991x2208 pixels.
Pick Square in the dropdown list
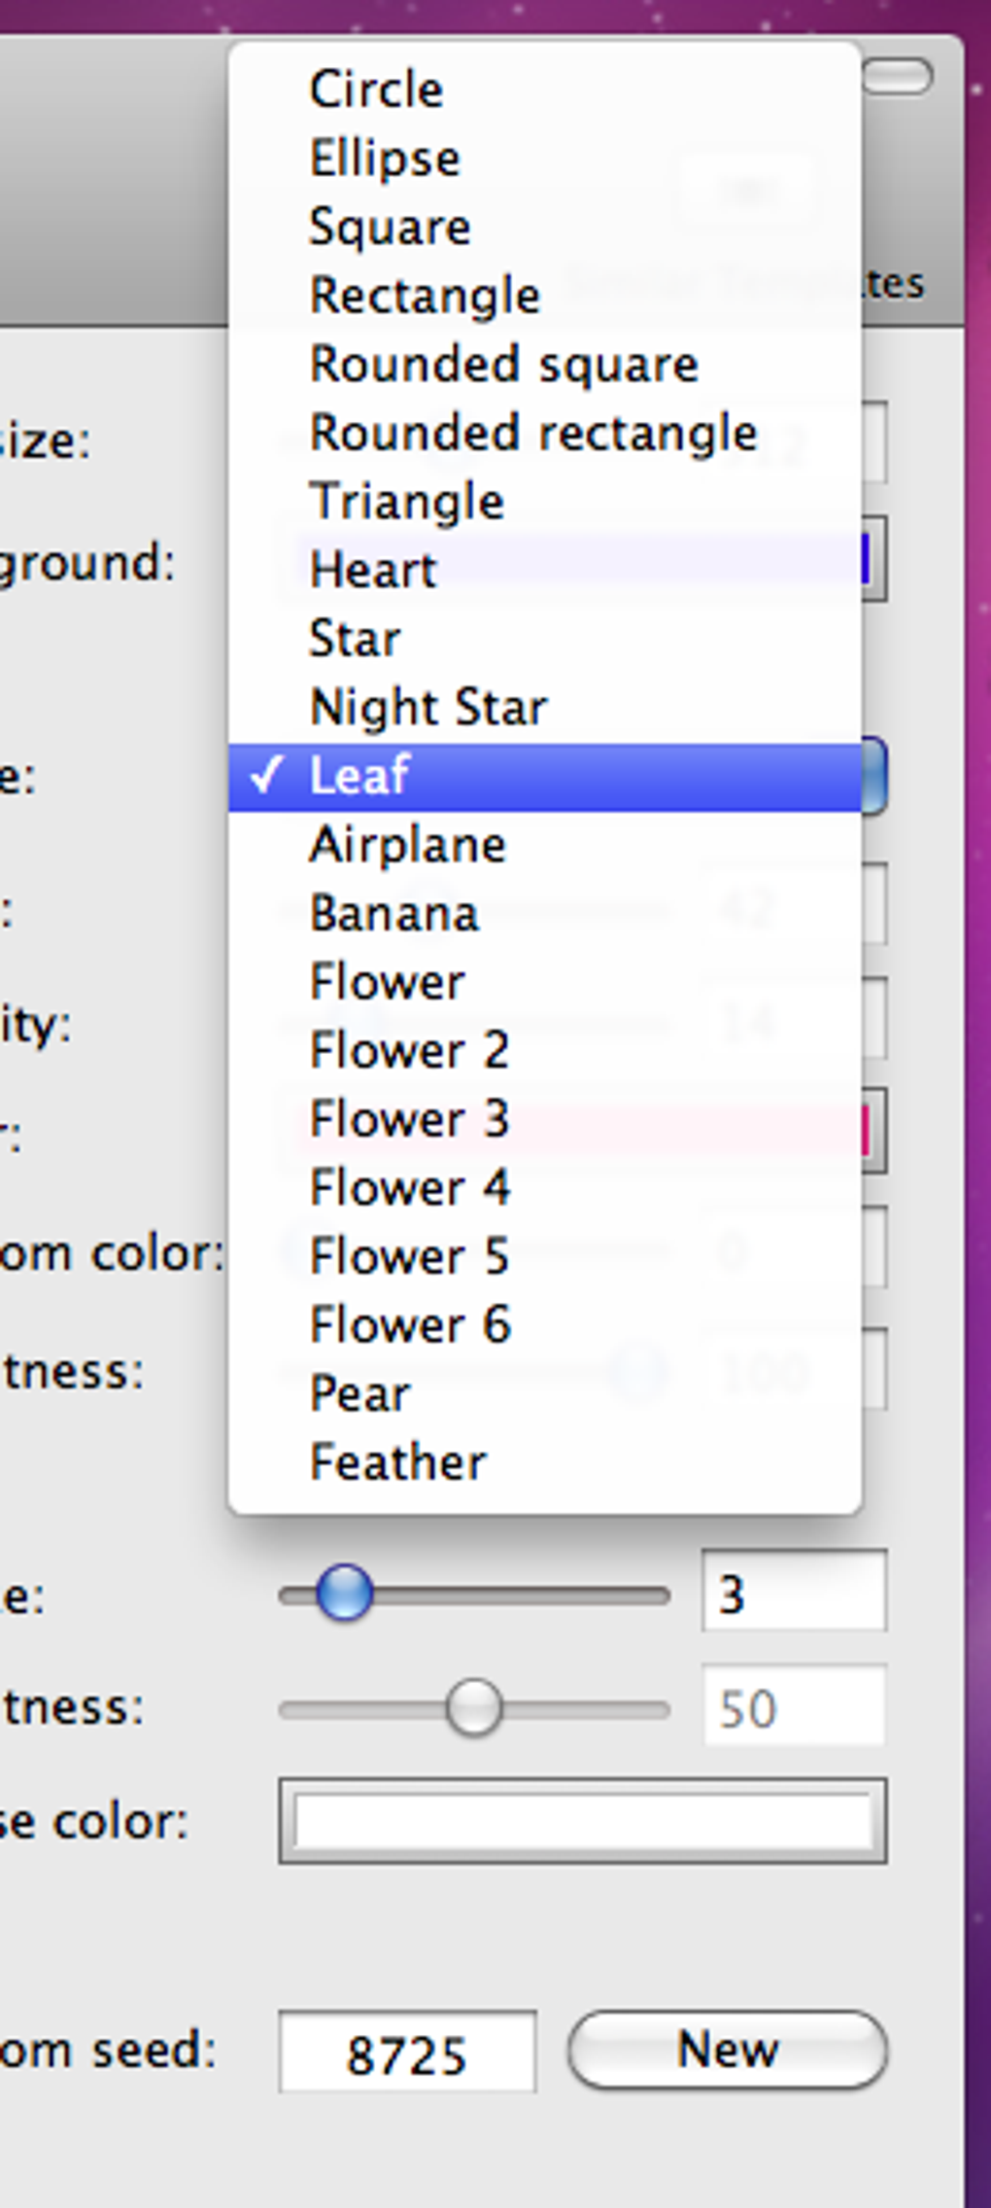point(390,228)
